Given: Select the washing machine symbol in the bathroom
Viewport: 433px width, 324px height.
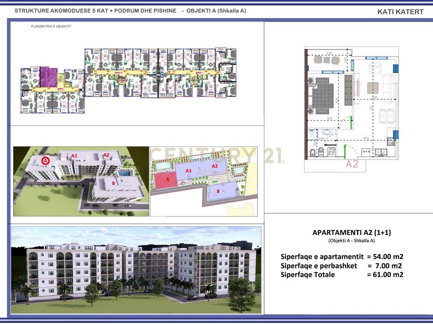Looking at the screenshot, I should coord(332,152).
